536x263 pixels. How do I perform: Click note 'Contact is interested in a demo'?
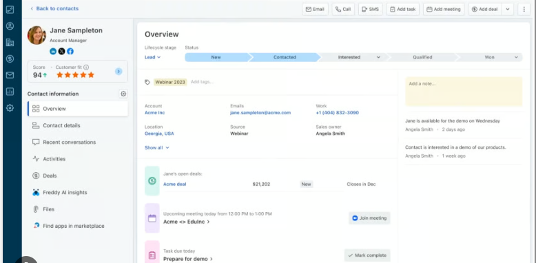455,147
